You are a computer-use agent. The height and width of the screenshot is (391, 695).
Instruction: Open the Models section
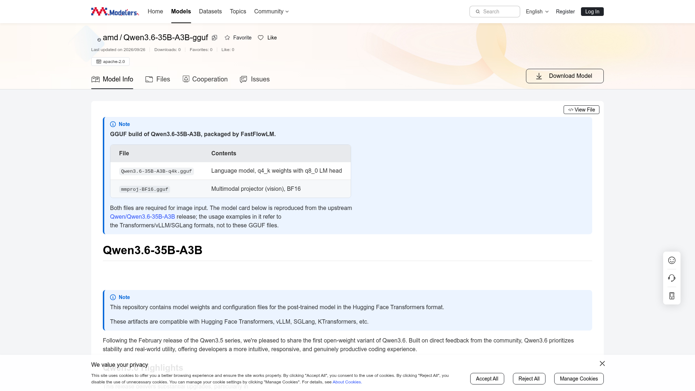point(181,12)
